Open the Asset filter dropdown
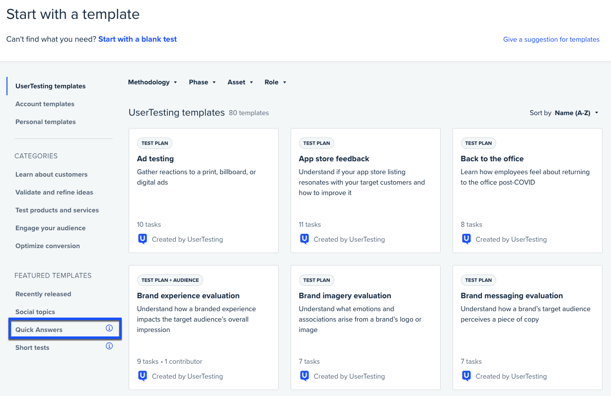The width and height of the screenshot is (611, 396). pyautogui.click(x=240, y=82)
